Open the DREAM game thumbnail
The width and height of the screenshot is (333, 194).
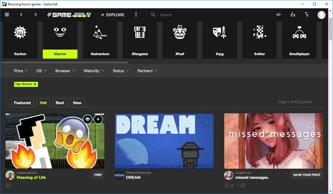[164, 141]
